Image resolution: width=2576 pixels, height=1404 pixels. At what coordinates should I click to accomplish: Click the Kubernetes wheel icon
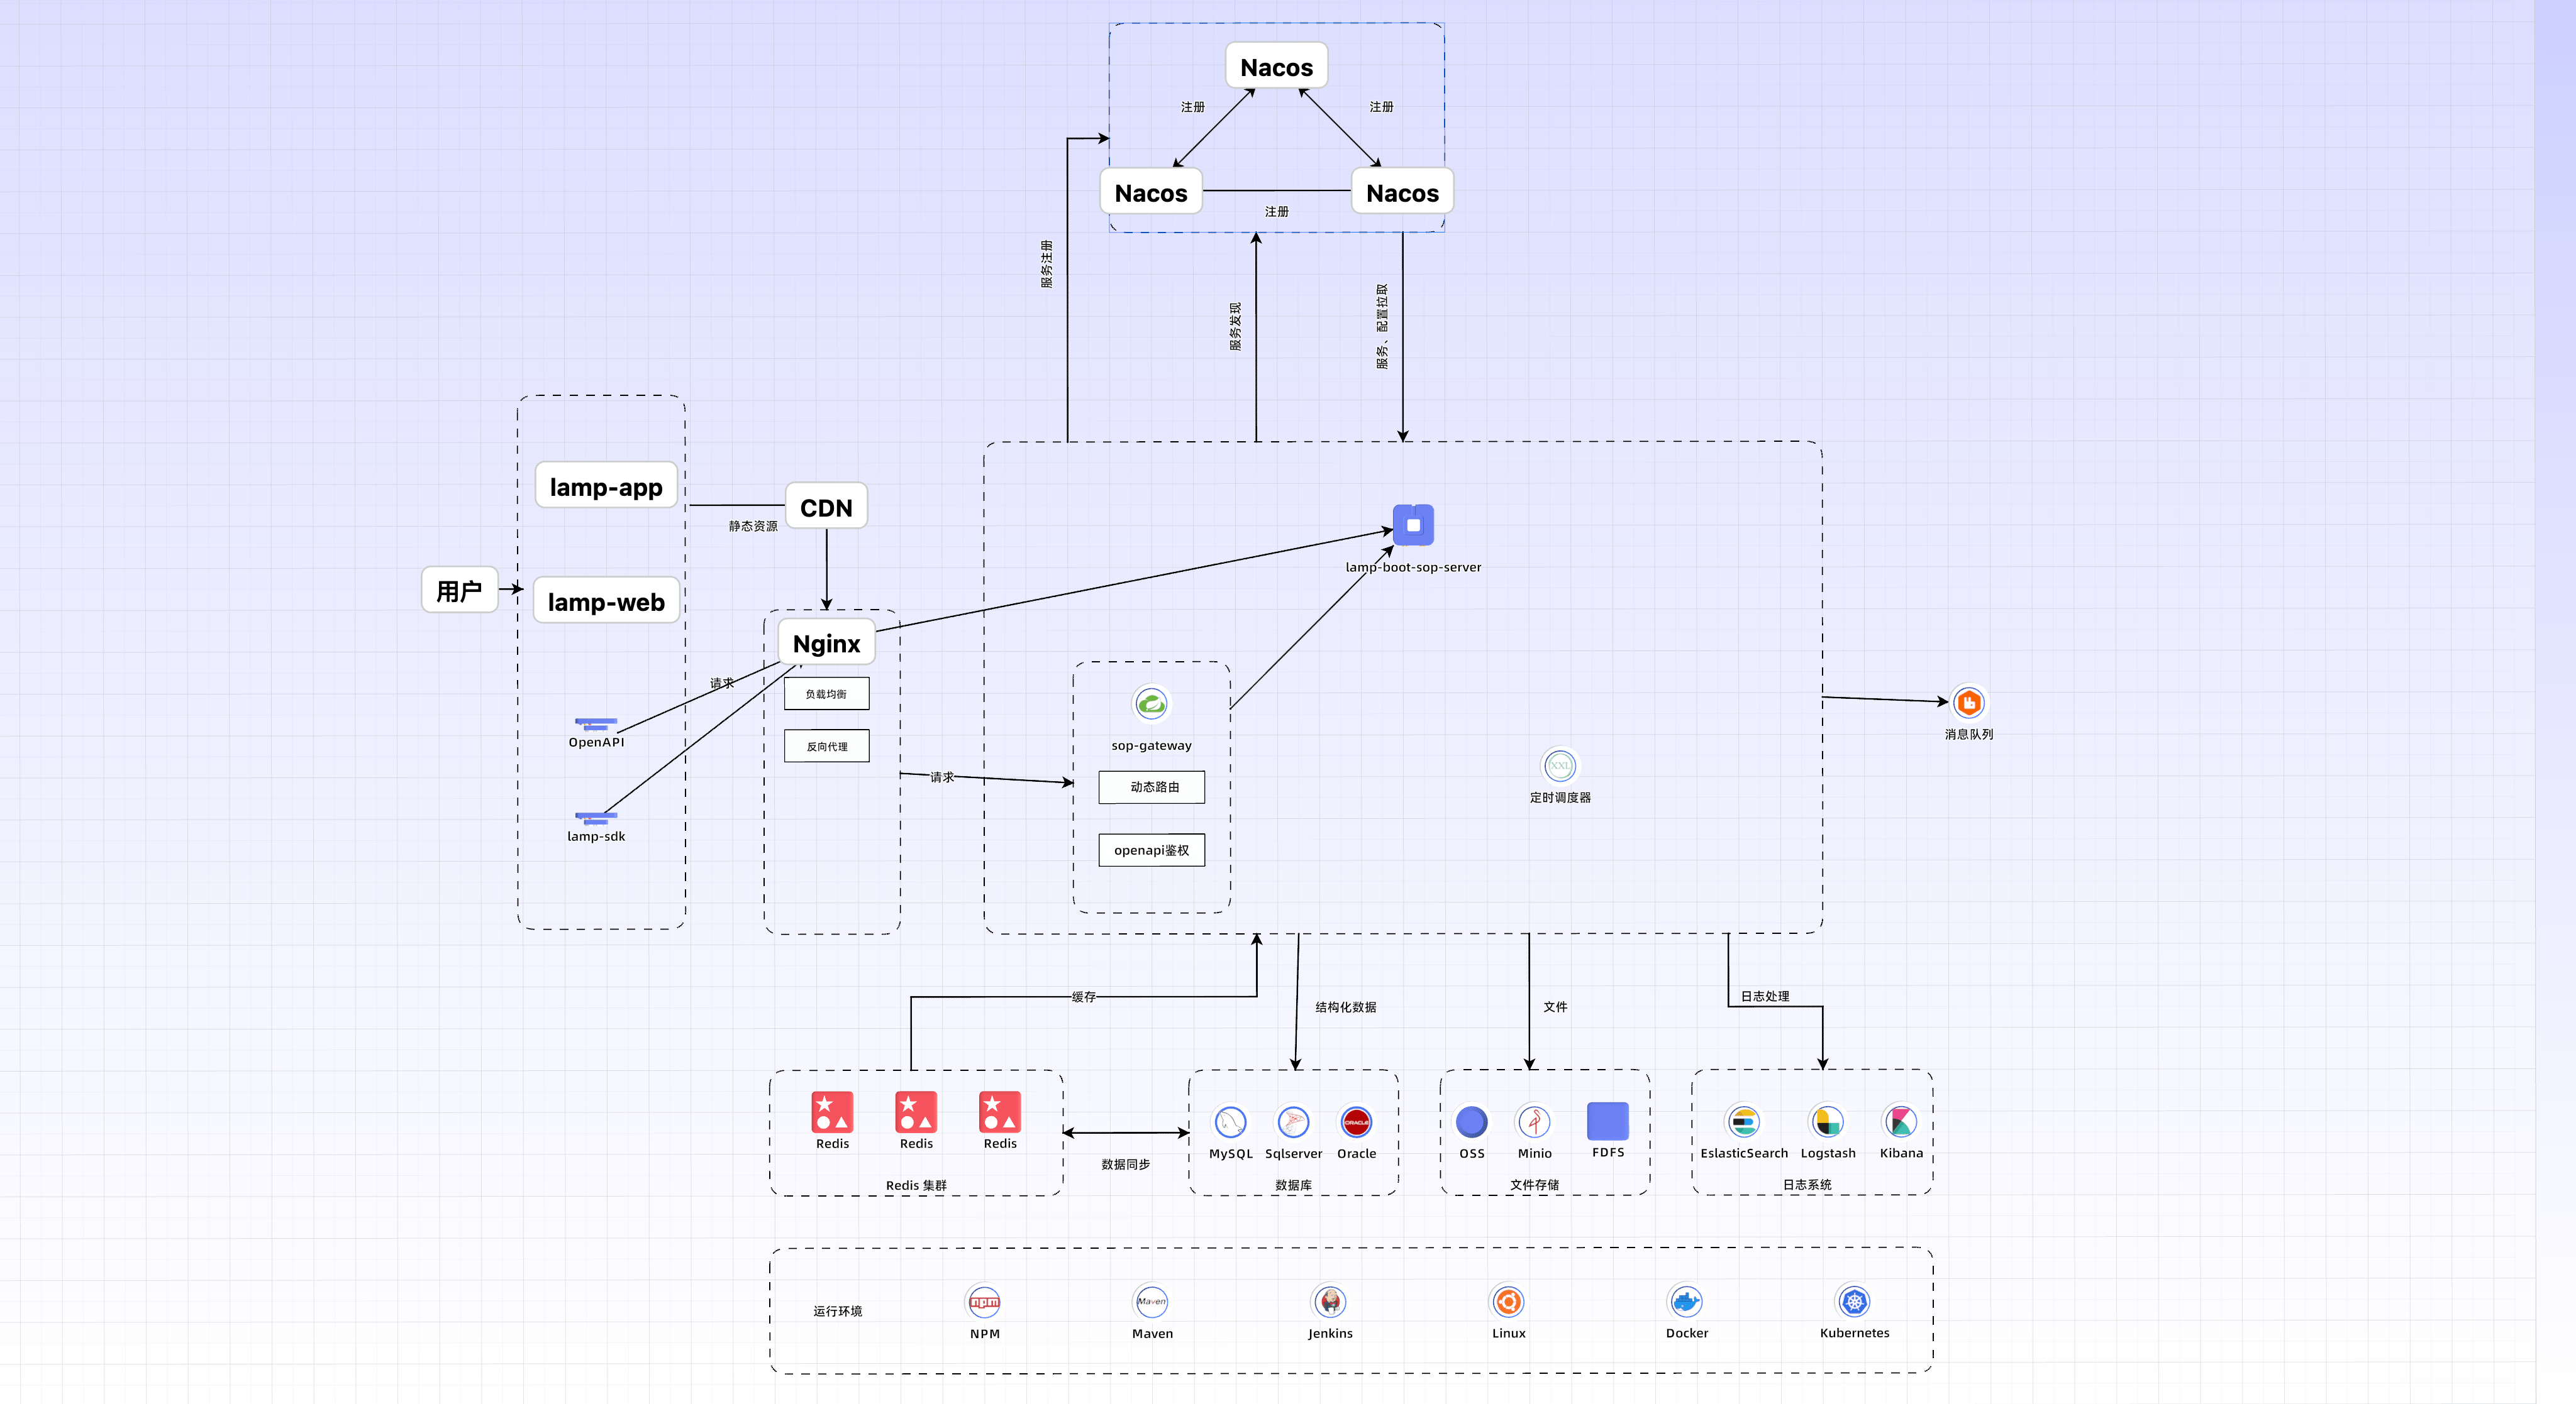(1854, 1301)
